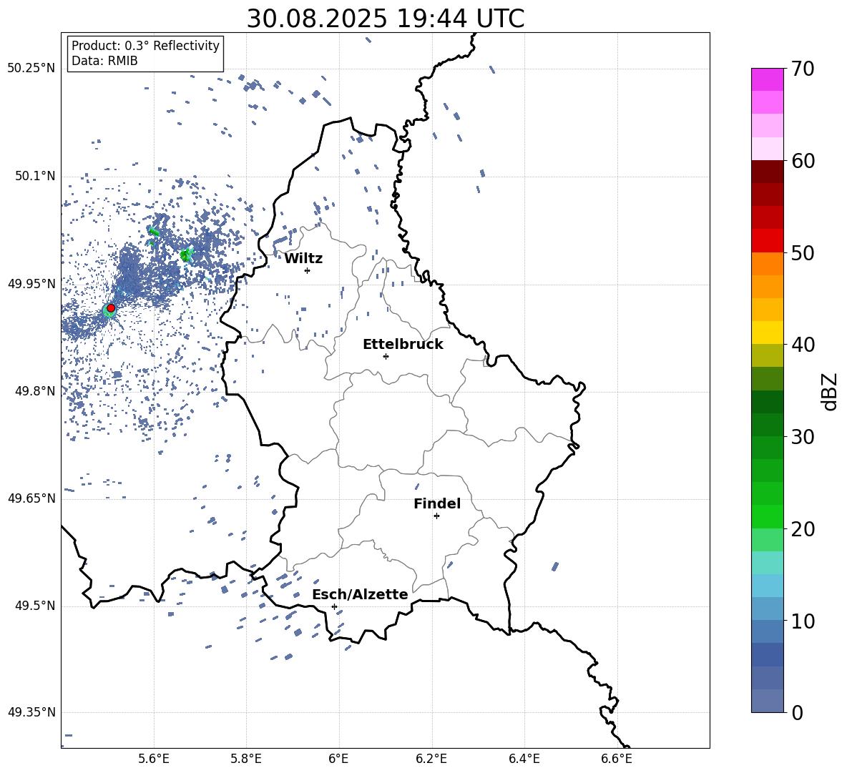The width and height of the screenshot is (847, 773).
Task: Click the 6.6°E longitude label
Action: [617, 759]
